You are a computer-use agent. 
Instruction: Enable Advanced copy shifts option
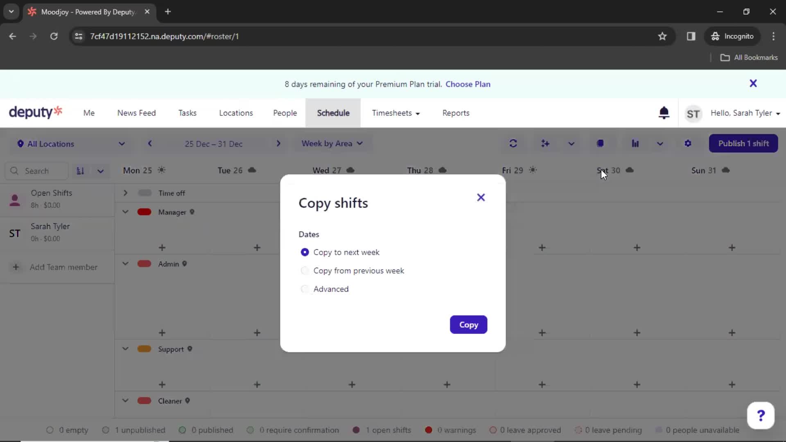pyautogui.click(x=305, y=289)
